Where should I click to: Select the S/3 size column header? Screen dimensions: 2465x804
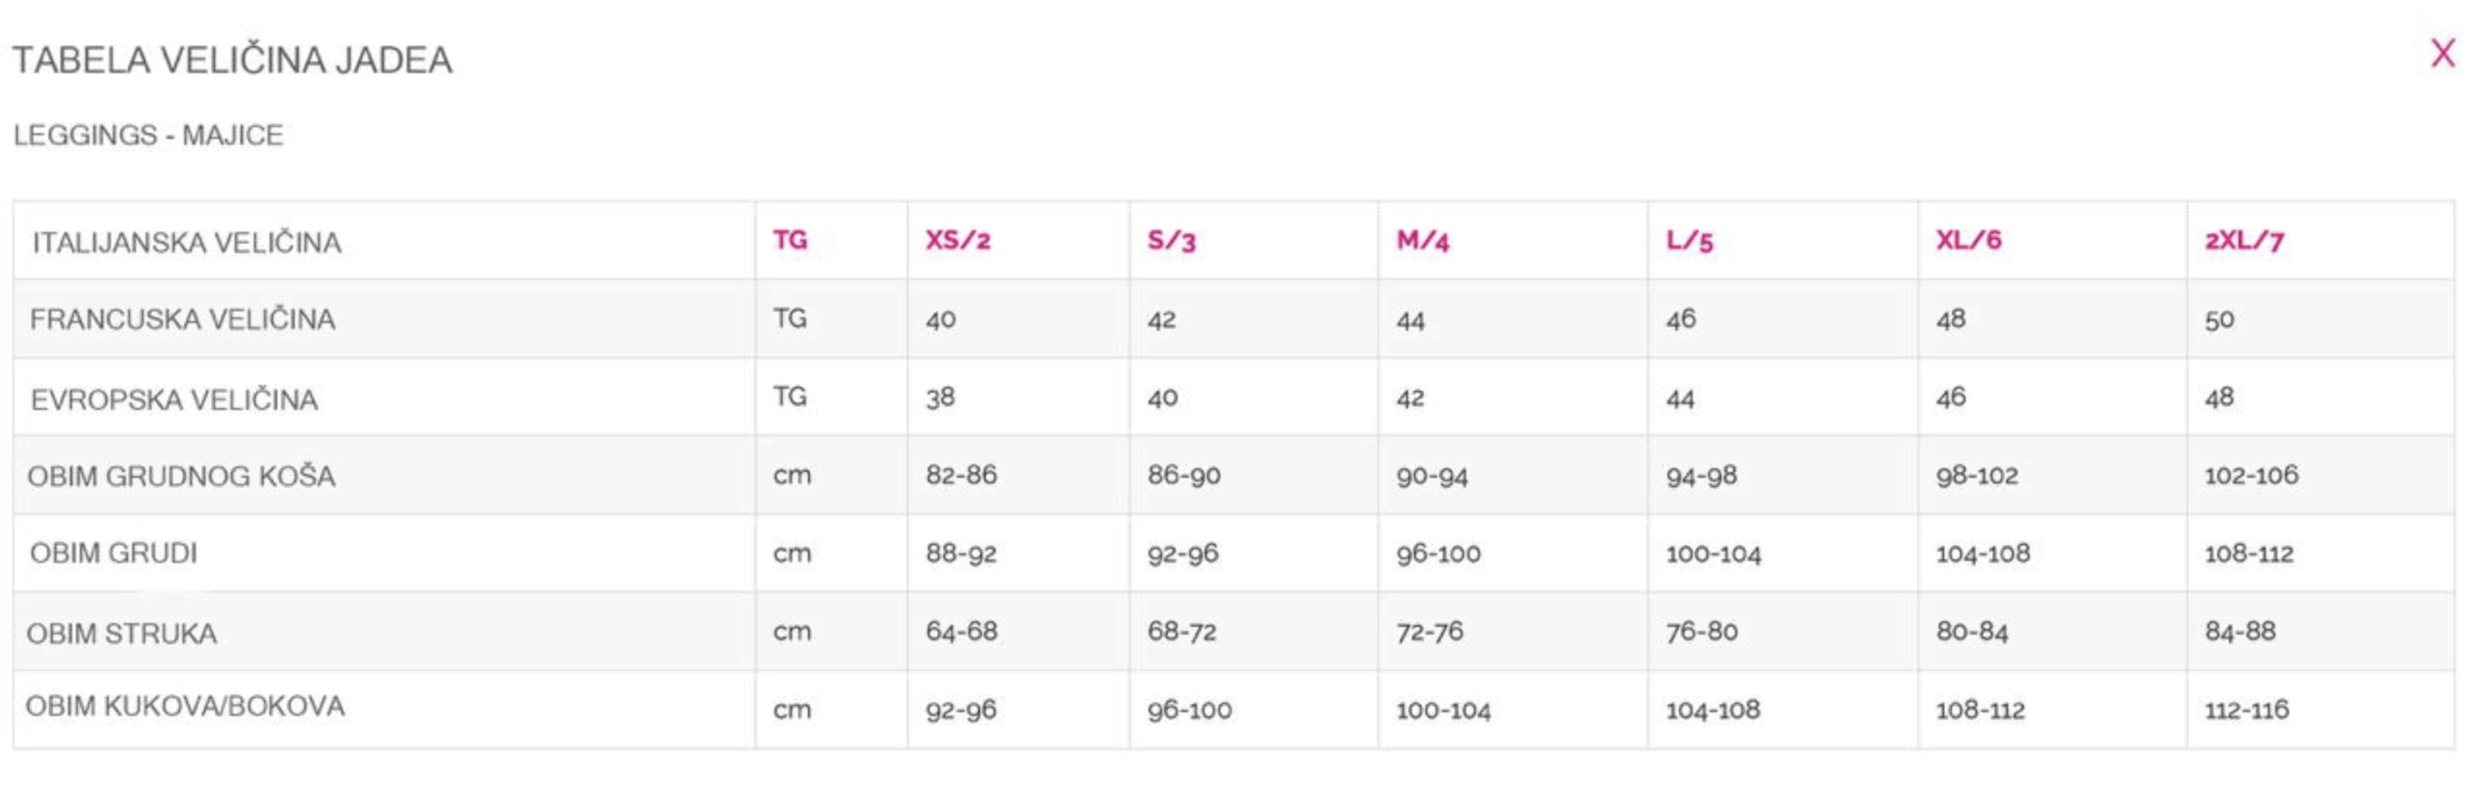click(1171, 241)
